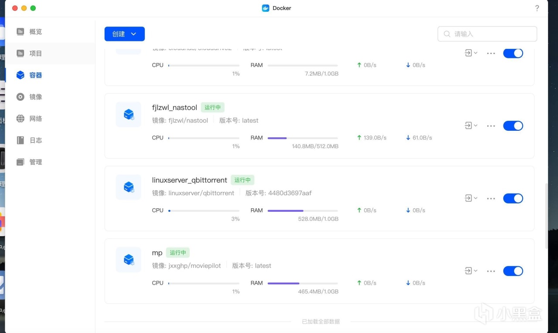Click the mp RAM usage bar

(x=303, y=283)
